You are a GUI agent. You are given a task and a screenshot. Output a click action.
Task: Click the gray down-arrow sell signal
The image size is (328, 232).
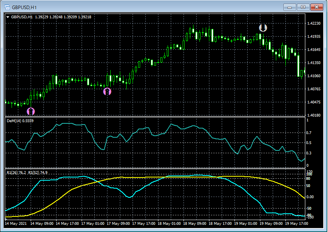(x=263, y=28)
